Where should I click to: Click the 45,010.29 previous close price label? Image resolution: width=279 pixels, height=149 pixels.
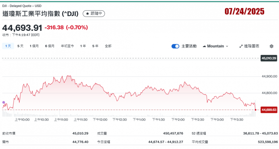tap(269, 58)
